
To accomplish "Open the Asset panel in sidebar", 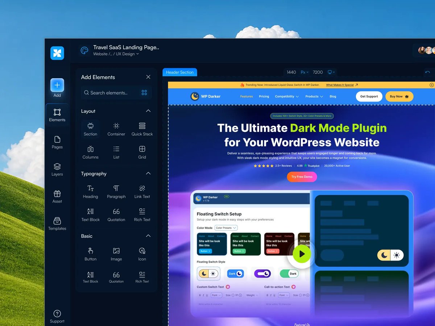I will pyautogui.click(x=57, y=197).
